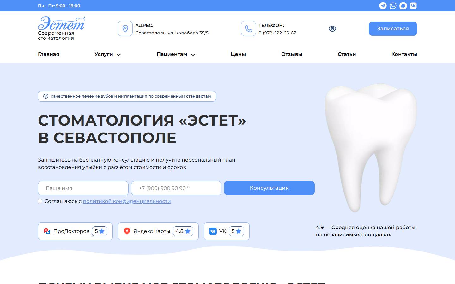Click the Яндекс Карты pin icon
455x284 pixels.
click(127, 231)
